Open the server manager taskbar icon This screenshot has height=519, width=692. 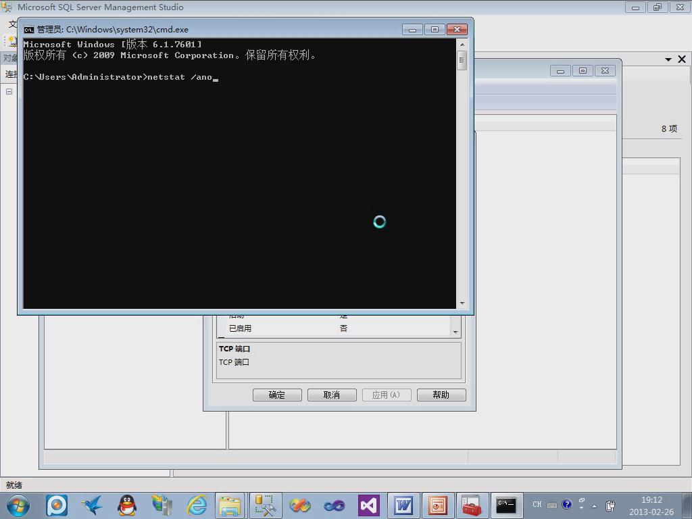(162, 505)
